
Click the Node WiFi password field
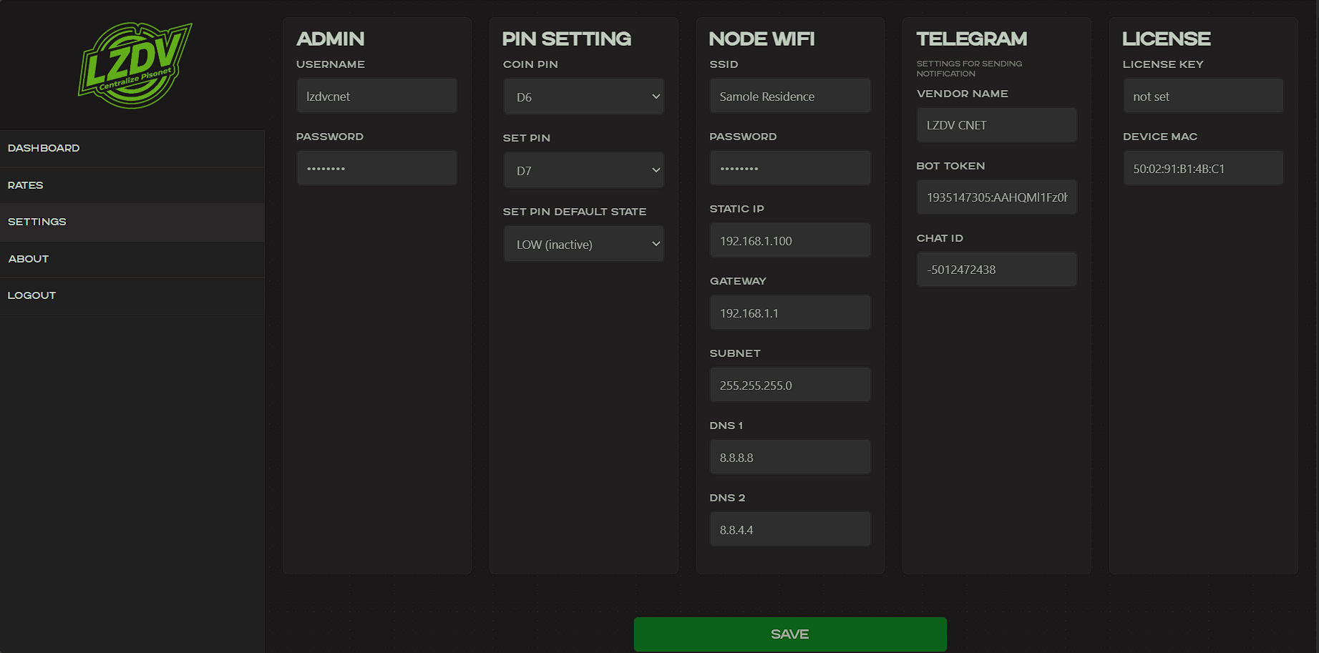(789, 168)
